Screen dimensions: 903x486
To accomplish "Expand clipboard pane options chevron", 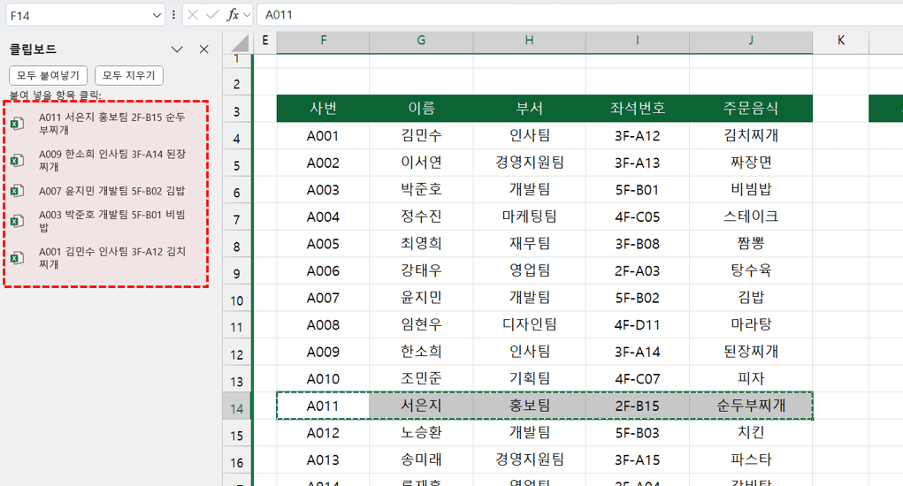I will [177, 49].
